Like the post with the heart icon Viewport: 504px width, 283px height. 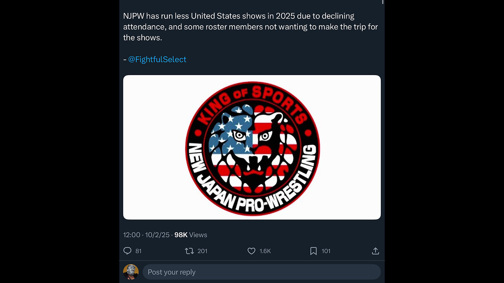[251, 251]
